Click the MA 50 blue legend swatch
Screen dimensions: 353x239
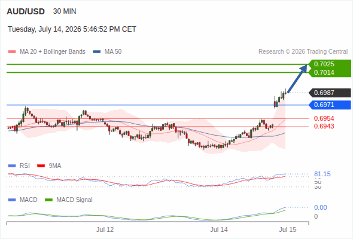pos(96,52)
